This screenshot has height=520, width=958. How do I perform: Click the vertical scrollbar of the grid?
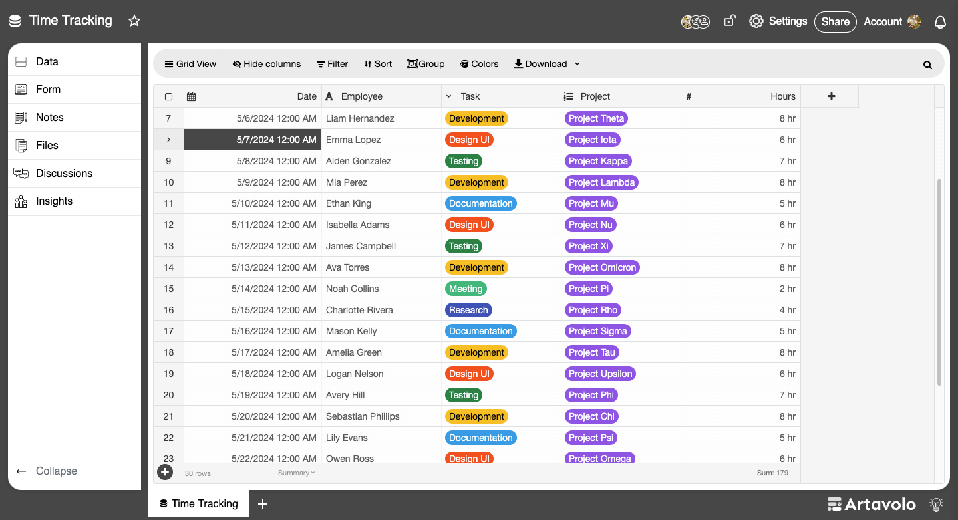coord(939,282)
